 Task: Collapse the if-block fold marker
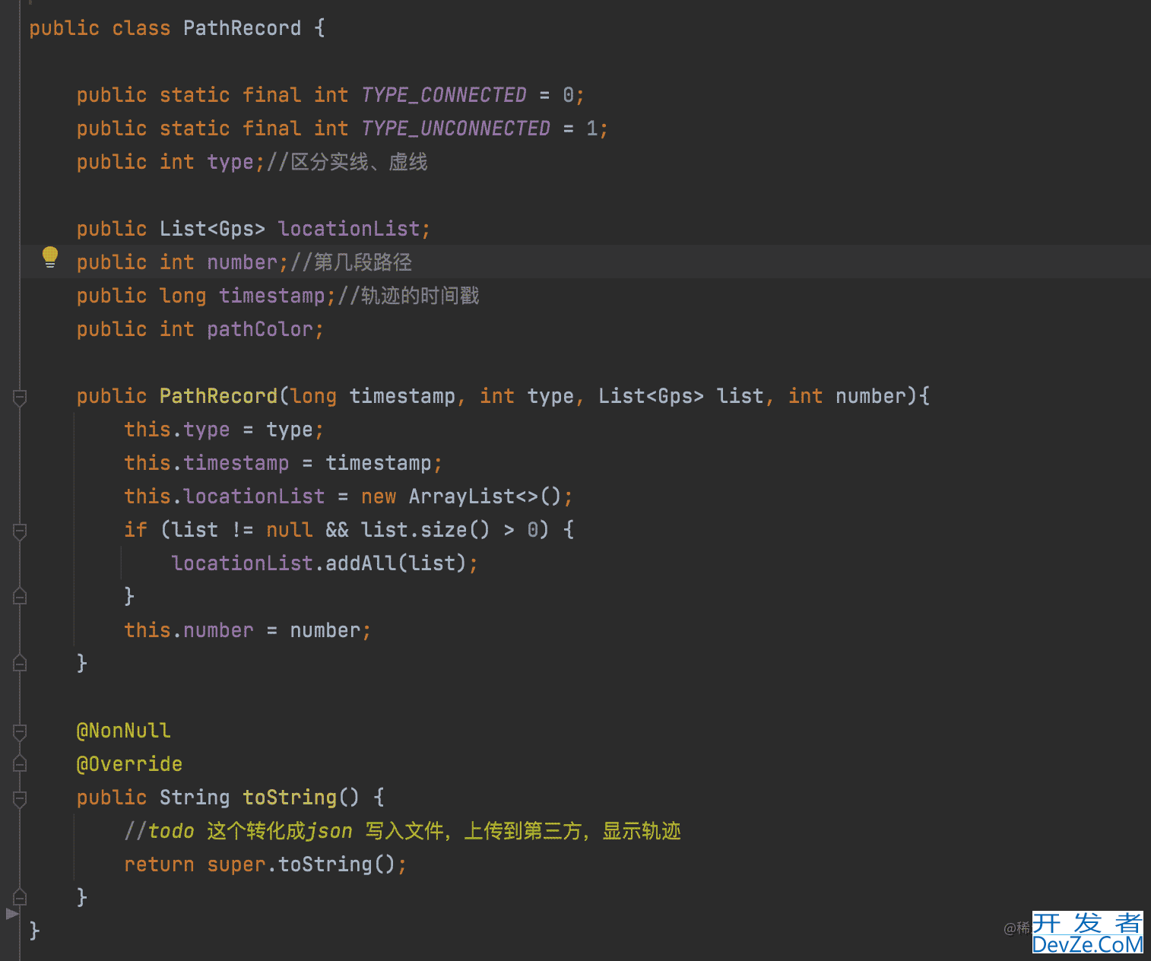(x=21, y=531)
